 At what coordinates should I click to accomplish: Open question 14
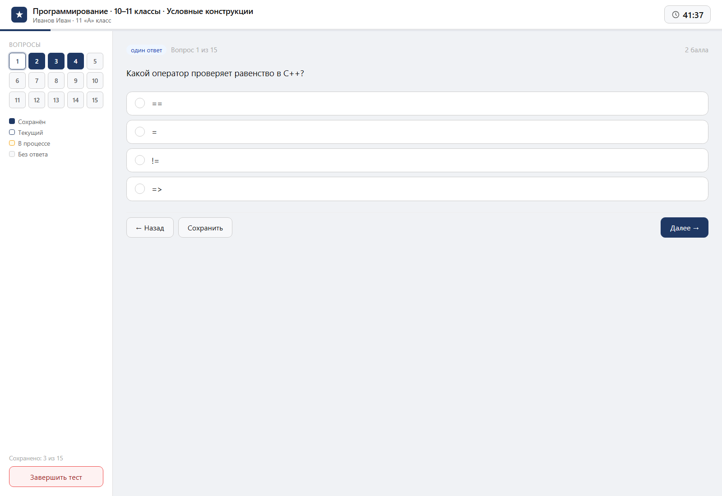(x=75, y=100)
